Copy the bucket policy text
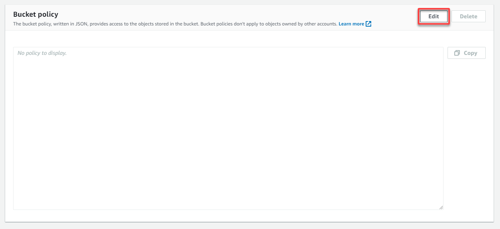Viewport: 500px width, 229px height. click(466, 53)
